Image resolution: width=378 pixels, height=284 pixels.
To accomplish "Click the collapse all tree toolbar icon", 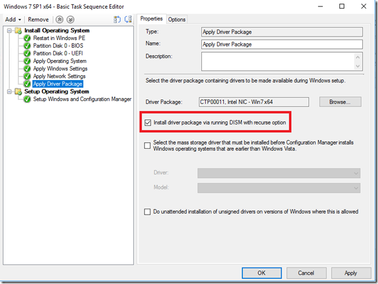I will pyautogui.click(x=128, y=19).
